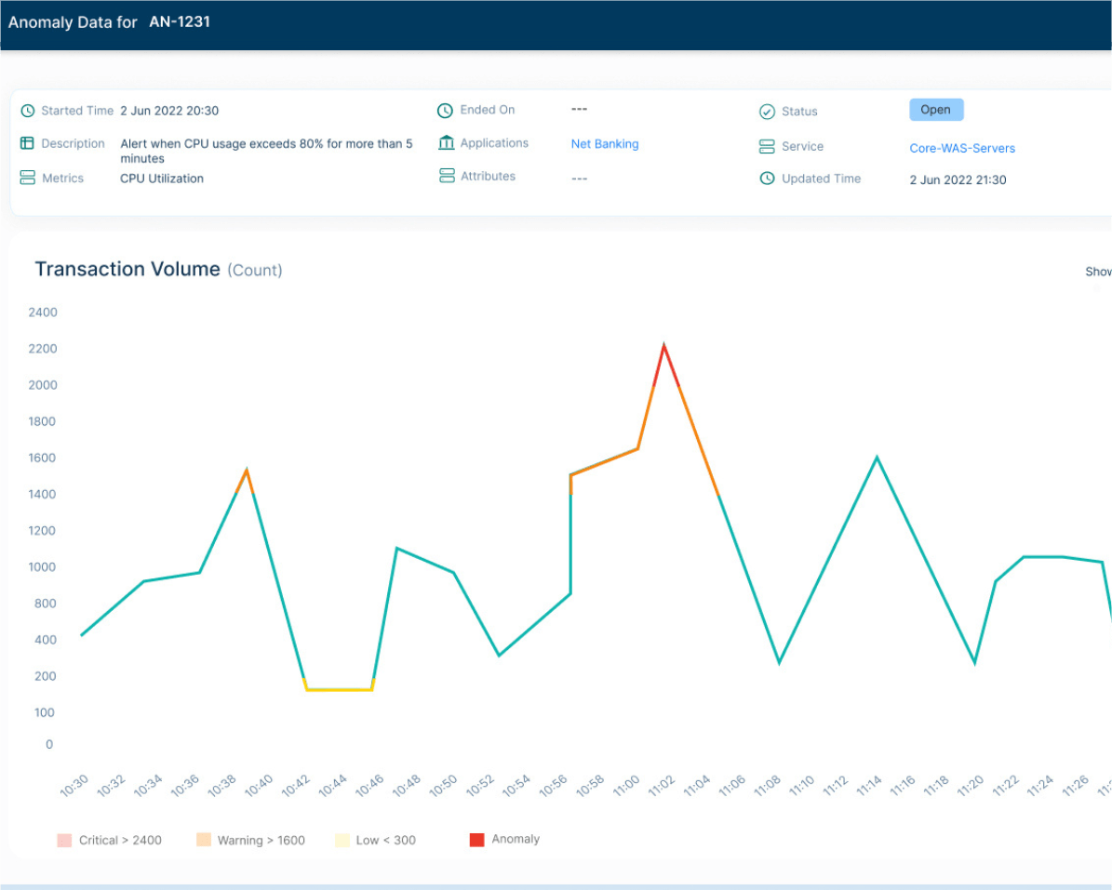Toggle the Critical > 2400 legend swatch
This screenshot has width=1112, height=890.
coord(64,840)
